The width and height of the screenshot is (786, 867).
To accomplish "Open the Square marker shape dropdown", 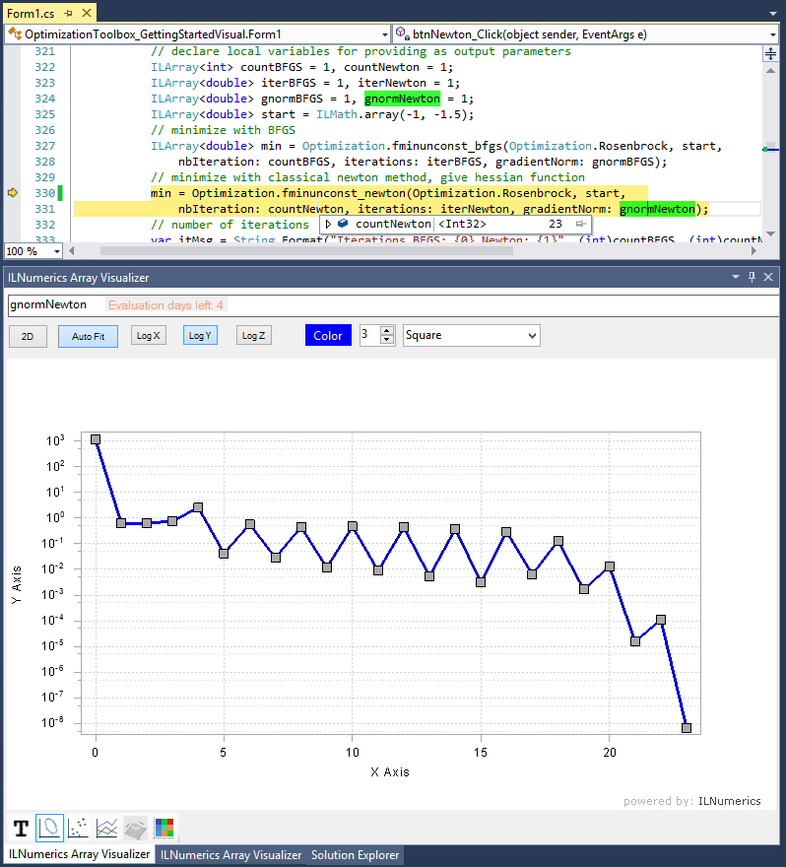I will [472, 335].
